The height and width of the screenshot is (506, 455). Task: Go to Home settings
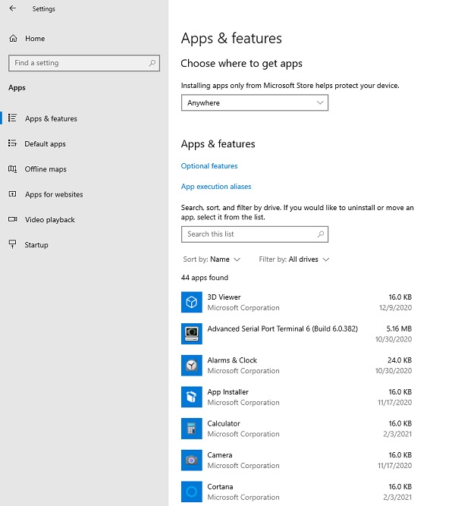[35, 39]
